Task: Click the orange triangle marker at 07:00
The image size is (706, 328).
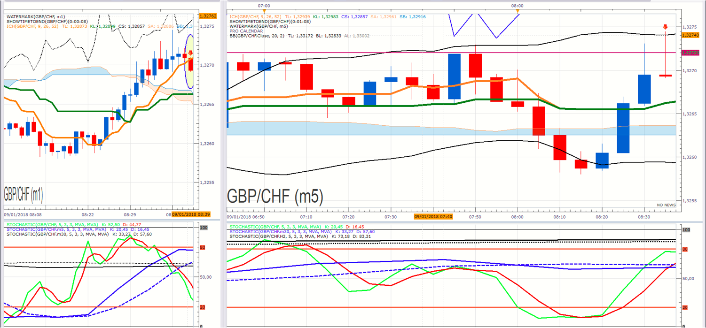Action: (264, 12)
